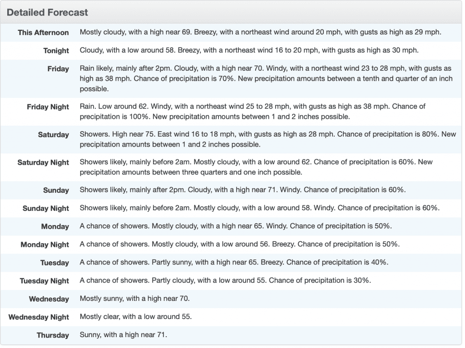Screen dimensions: 465x348
Task: Click the forecast text with low around 58 and gusts to 30 mph
Action: point(249,50)
